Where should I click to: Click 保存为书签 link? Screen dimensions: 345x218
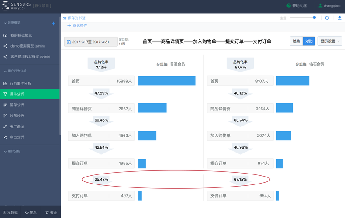[x=74, y=18]
